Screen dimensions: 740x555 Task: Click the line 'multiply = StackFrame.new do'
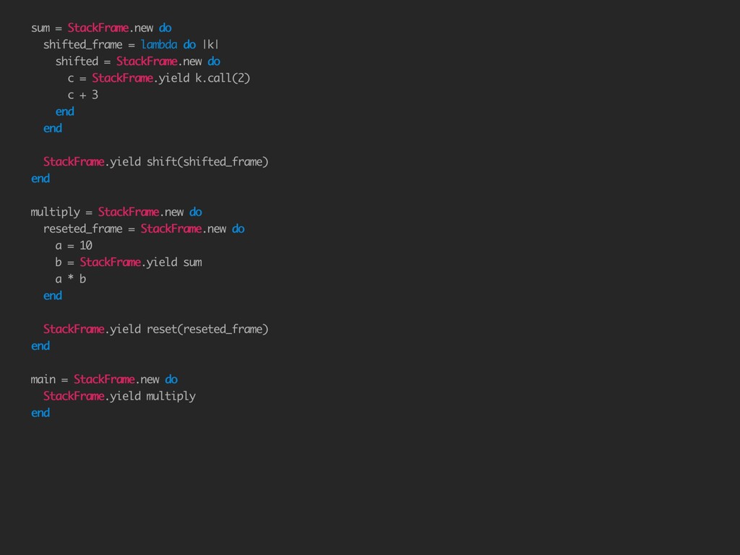click(116, 212)
